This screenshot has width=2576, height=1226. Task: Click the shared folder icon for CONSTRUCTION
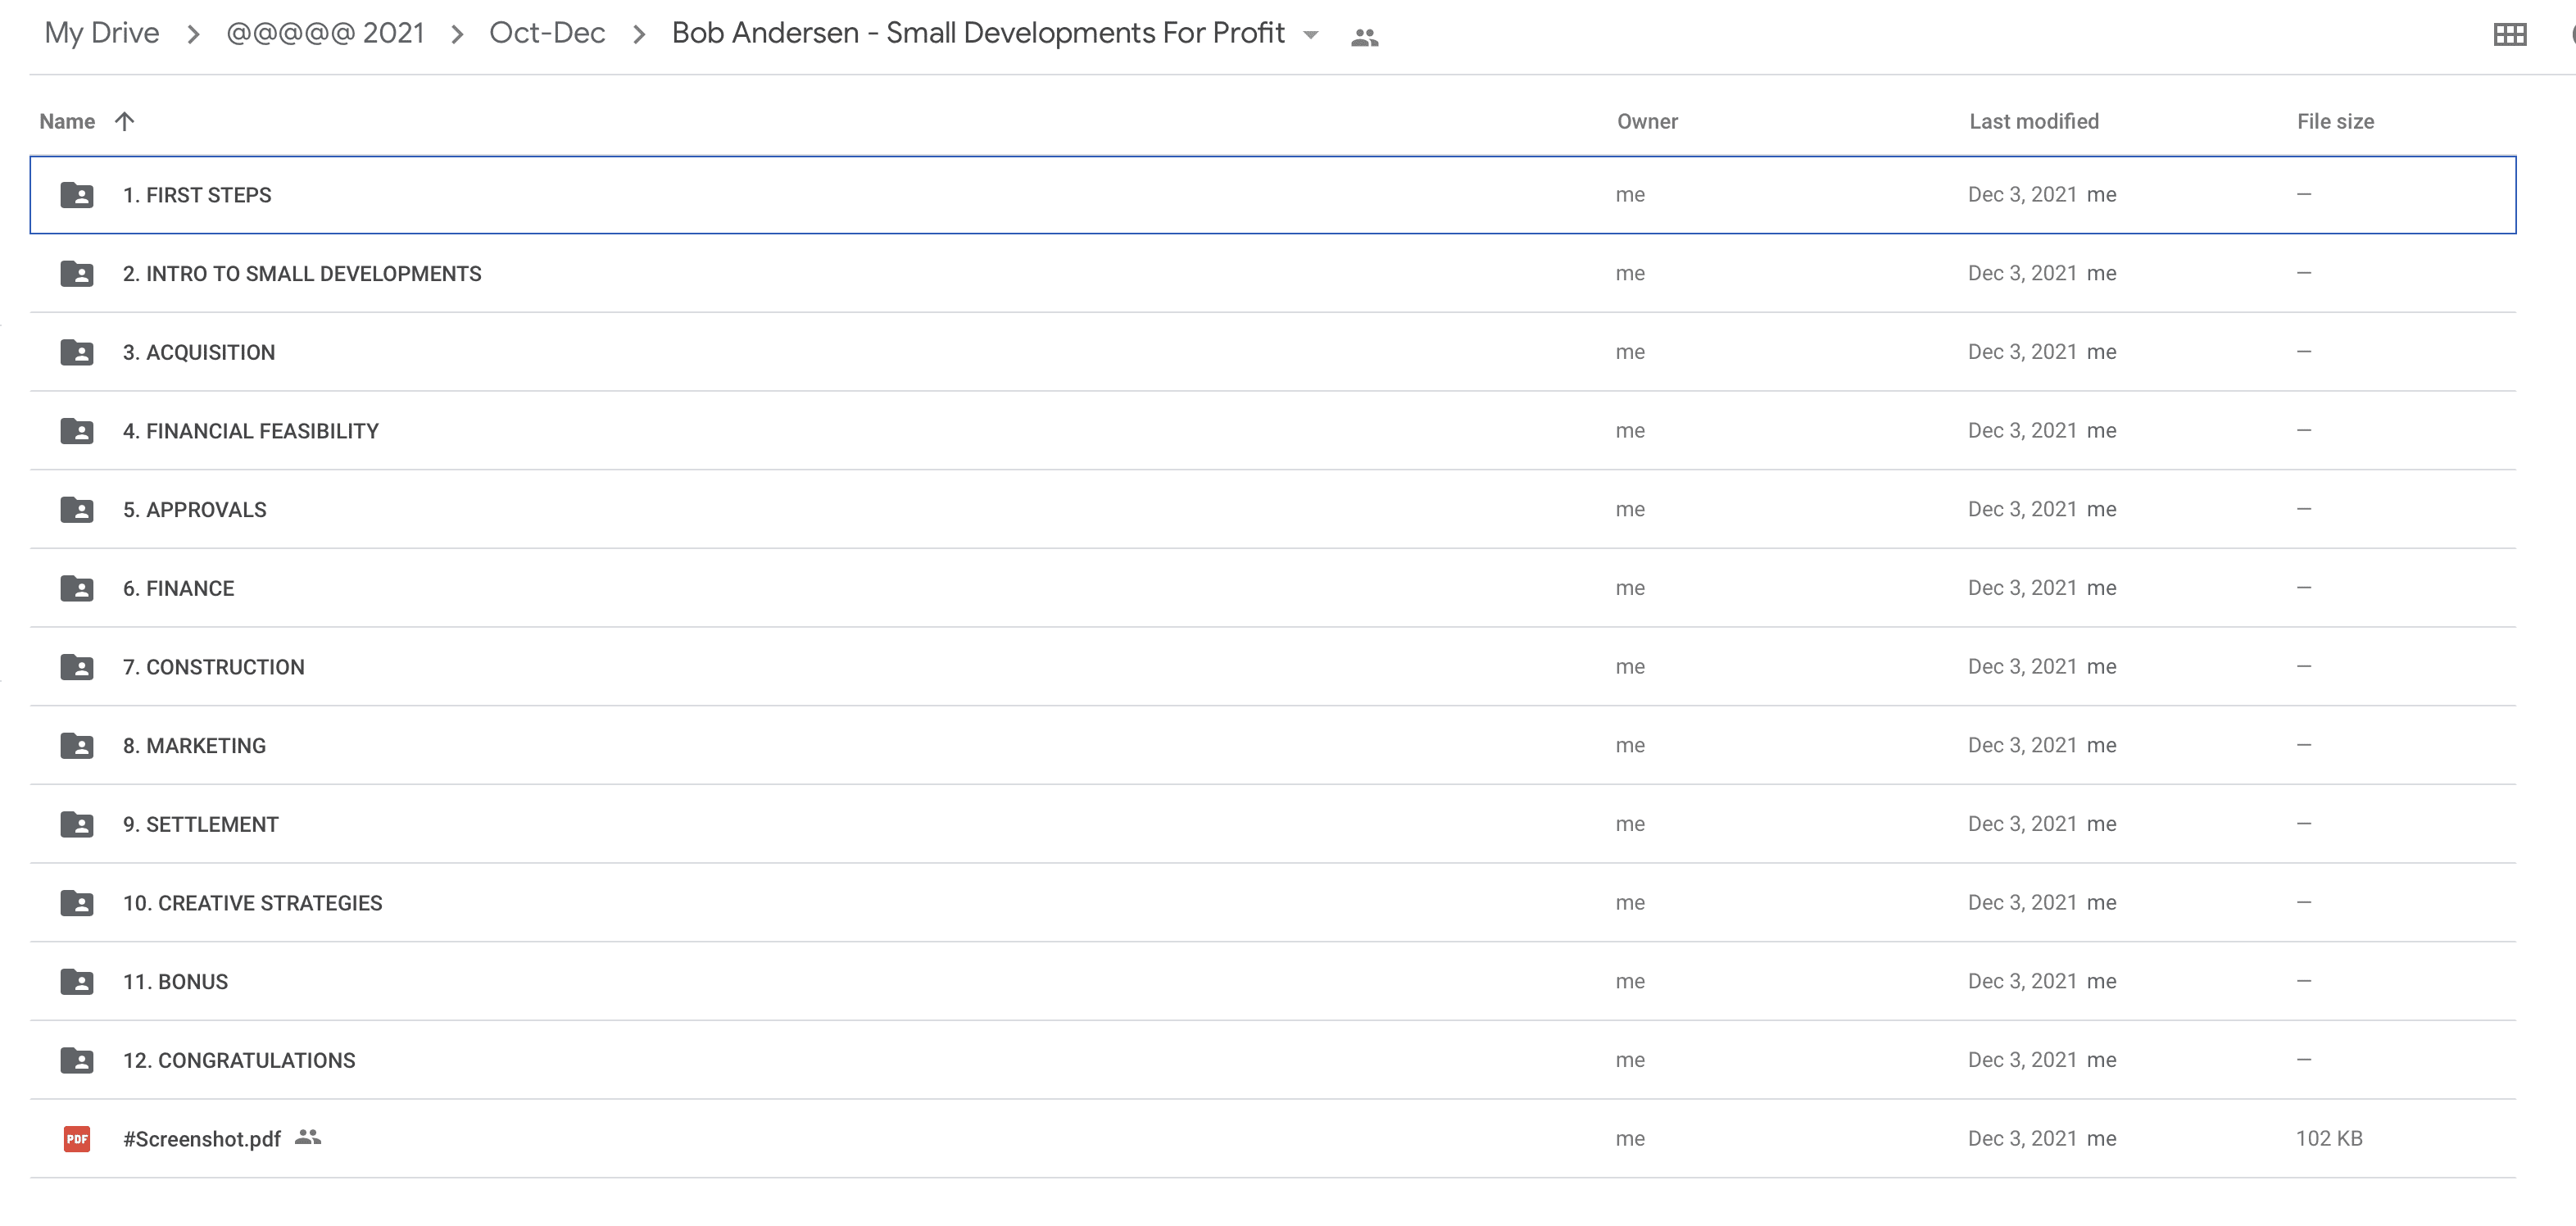coord(77,665)
